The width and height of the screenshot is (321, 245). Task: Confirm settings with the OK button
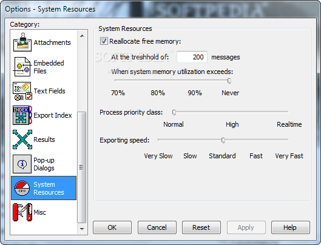112,227
